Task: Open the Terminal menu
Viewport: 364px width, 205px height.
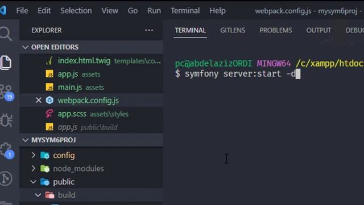Action: [185, 11]
